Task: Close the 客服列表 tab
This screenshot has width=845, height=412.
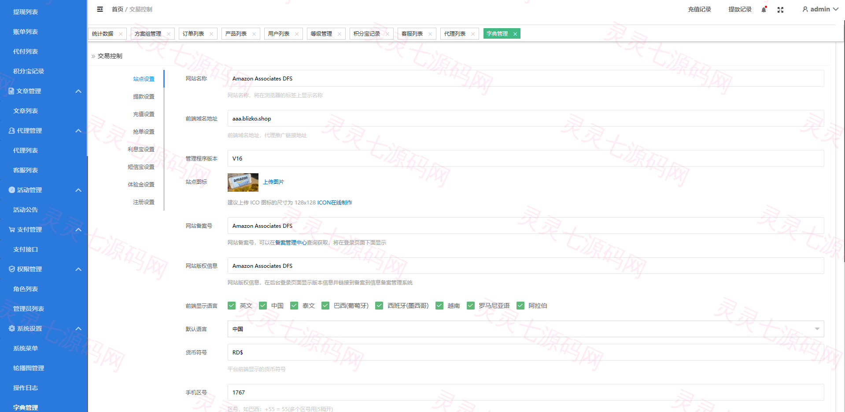Action: coord(430,34)
